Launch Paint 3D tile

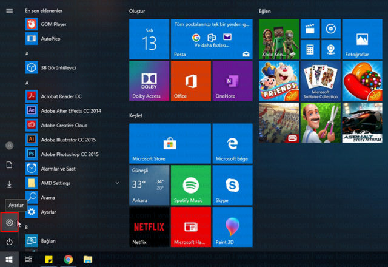(x=232, y=227)
